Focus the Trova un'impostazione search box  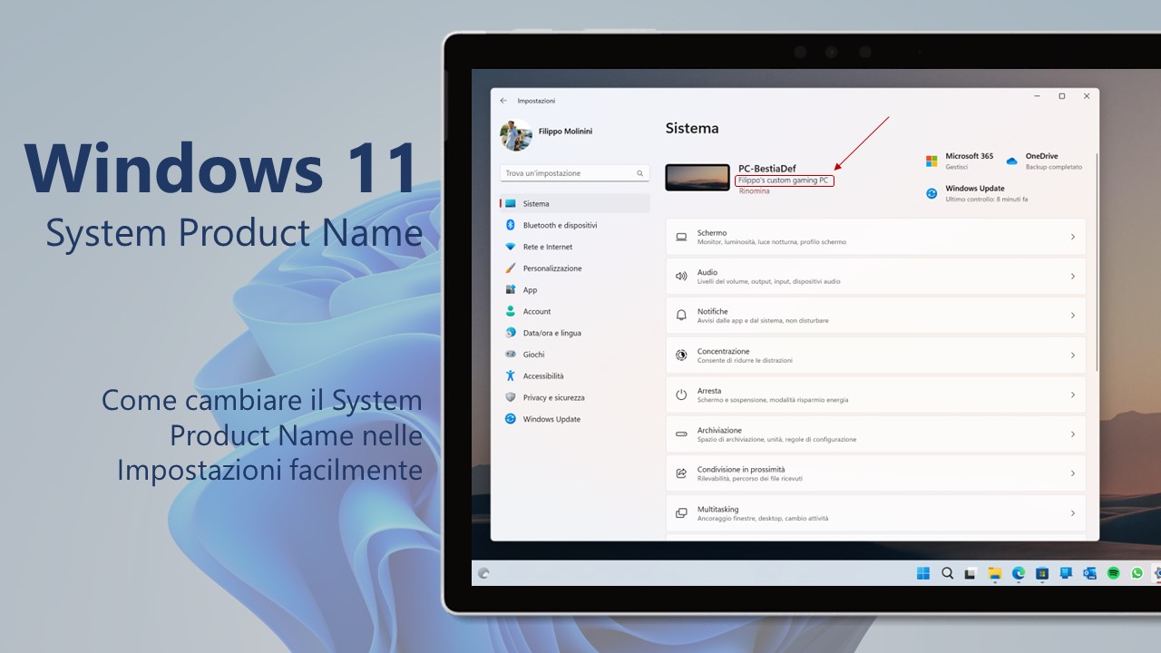[x=574, y=173]
